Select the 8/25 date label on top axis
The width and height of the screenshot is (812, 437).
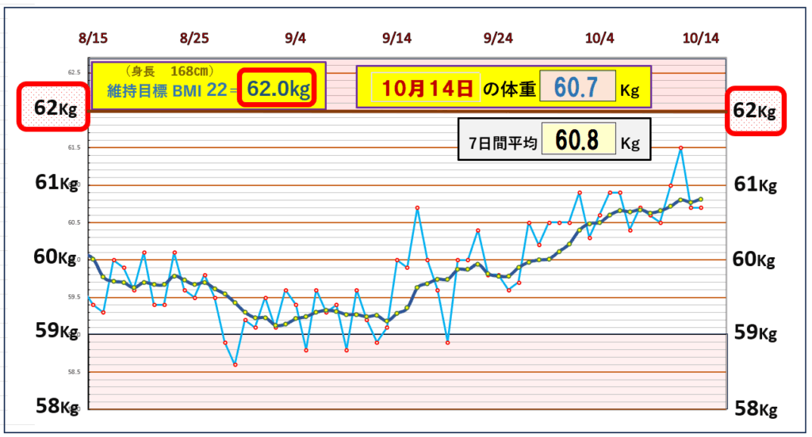coord(194,38)
